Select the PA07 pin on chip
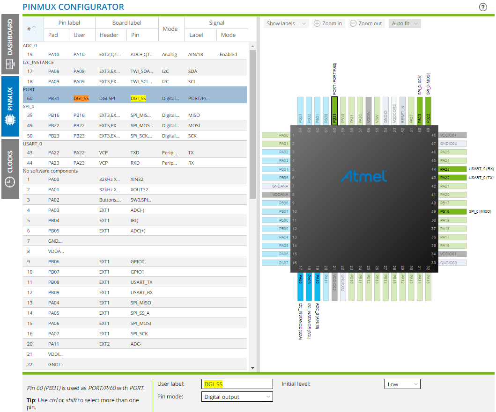 276,262
